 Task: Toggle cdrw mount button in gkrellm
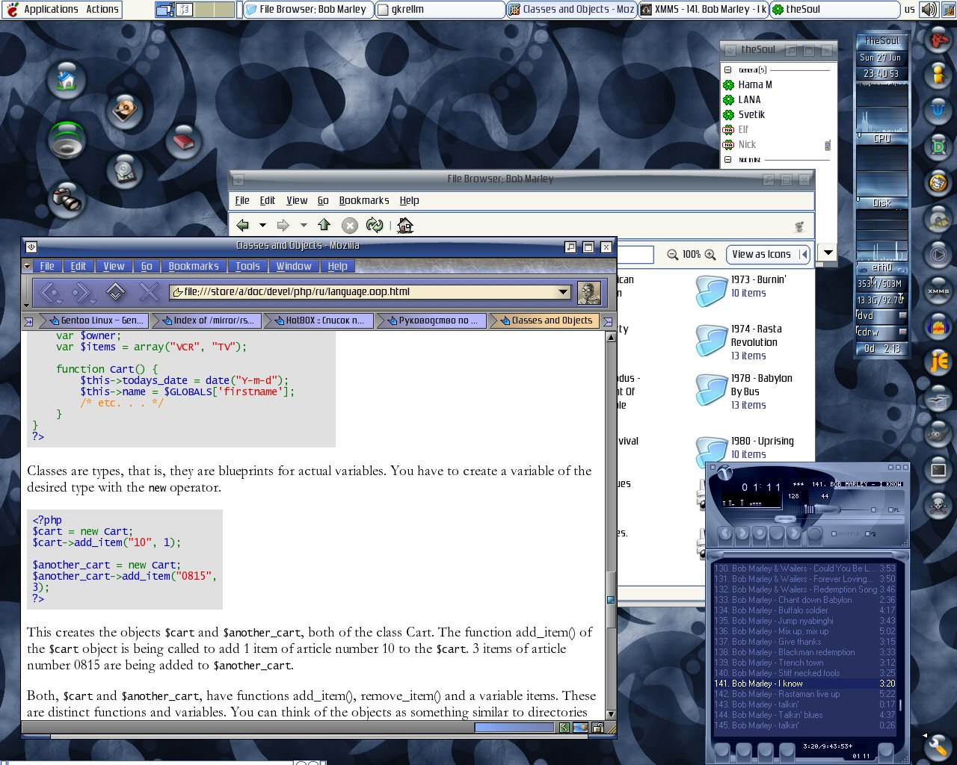(x=902, y=332)
